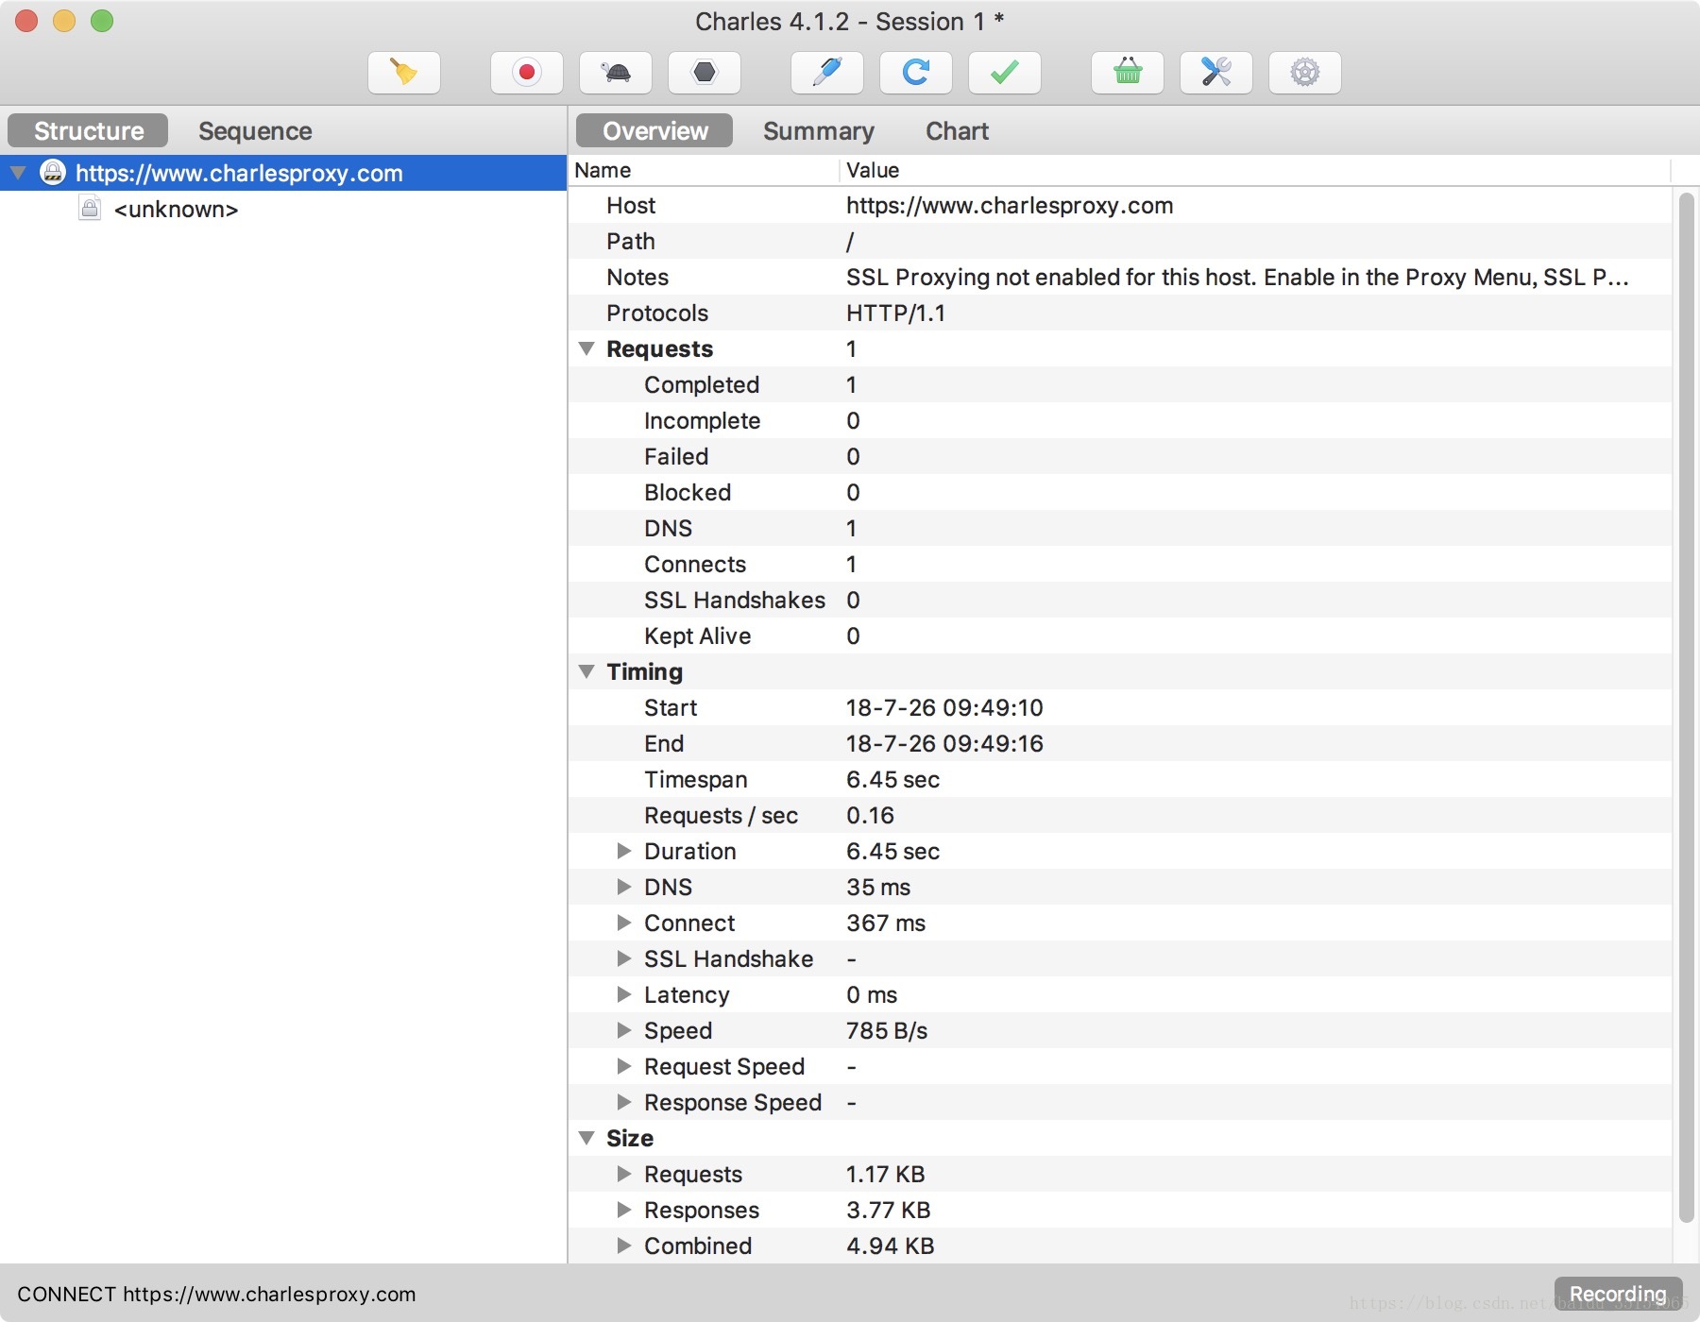The image size is (1700, 1322).
Task: Expand the Connect 367 ms row
Action: coord(623,923)
